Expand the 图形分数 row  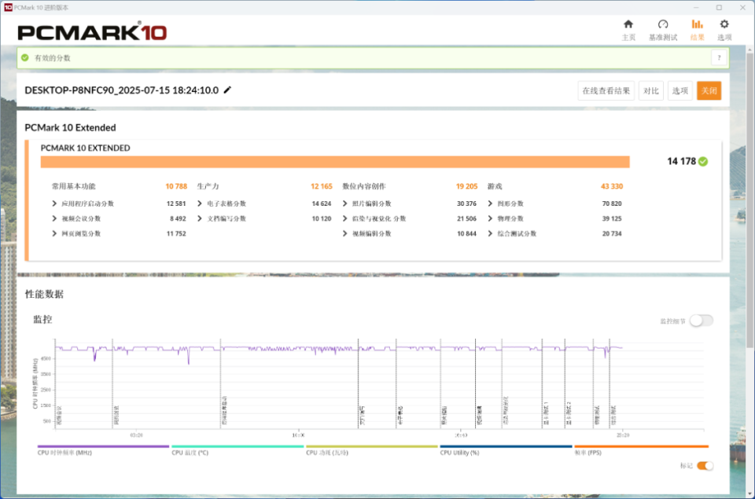(490, 204)
